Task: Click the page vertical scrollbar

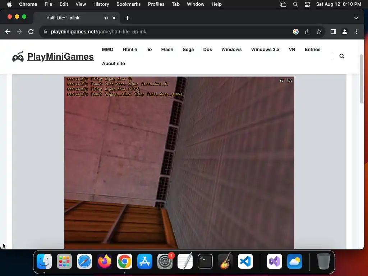Action: (362, 79)
